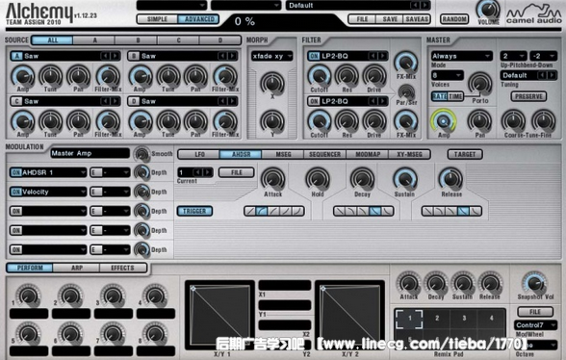566x360 pixels.
Task: Select the first Attack curve shape
Action: coord(250,211)
